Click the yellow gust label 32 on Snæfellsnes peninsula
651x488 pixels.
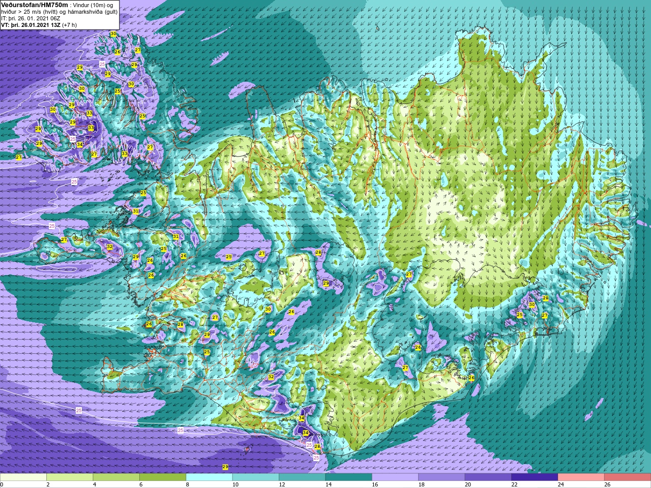tap(110, 247)
